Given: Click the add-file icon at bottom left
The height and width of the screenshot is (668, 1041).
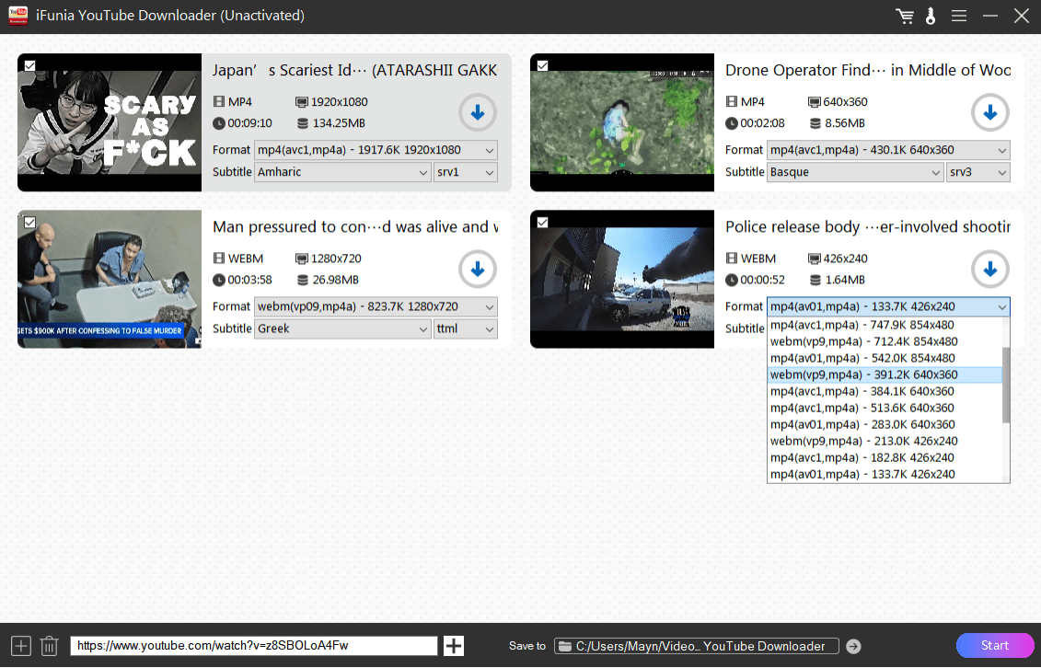Looking at the screenshot, I should [x=21, y=646].
